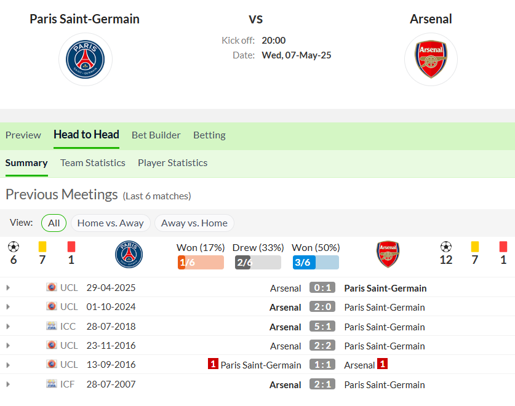Click UCL competition icon for 29-04-2025 match
This screenshot has height=406, width=515.
(x=52, y=287)
